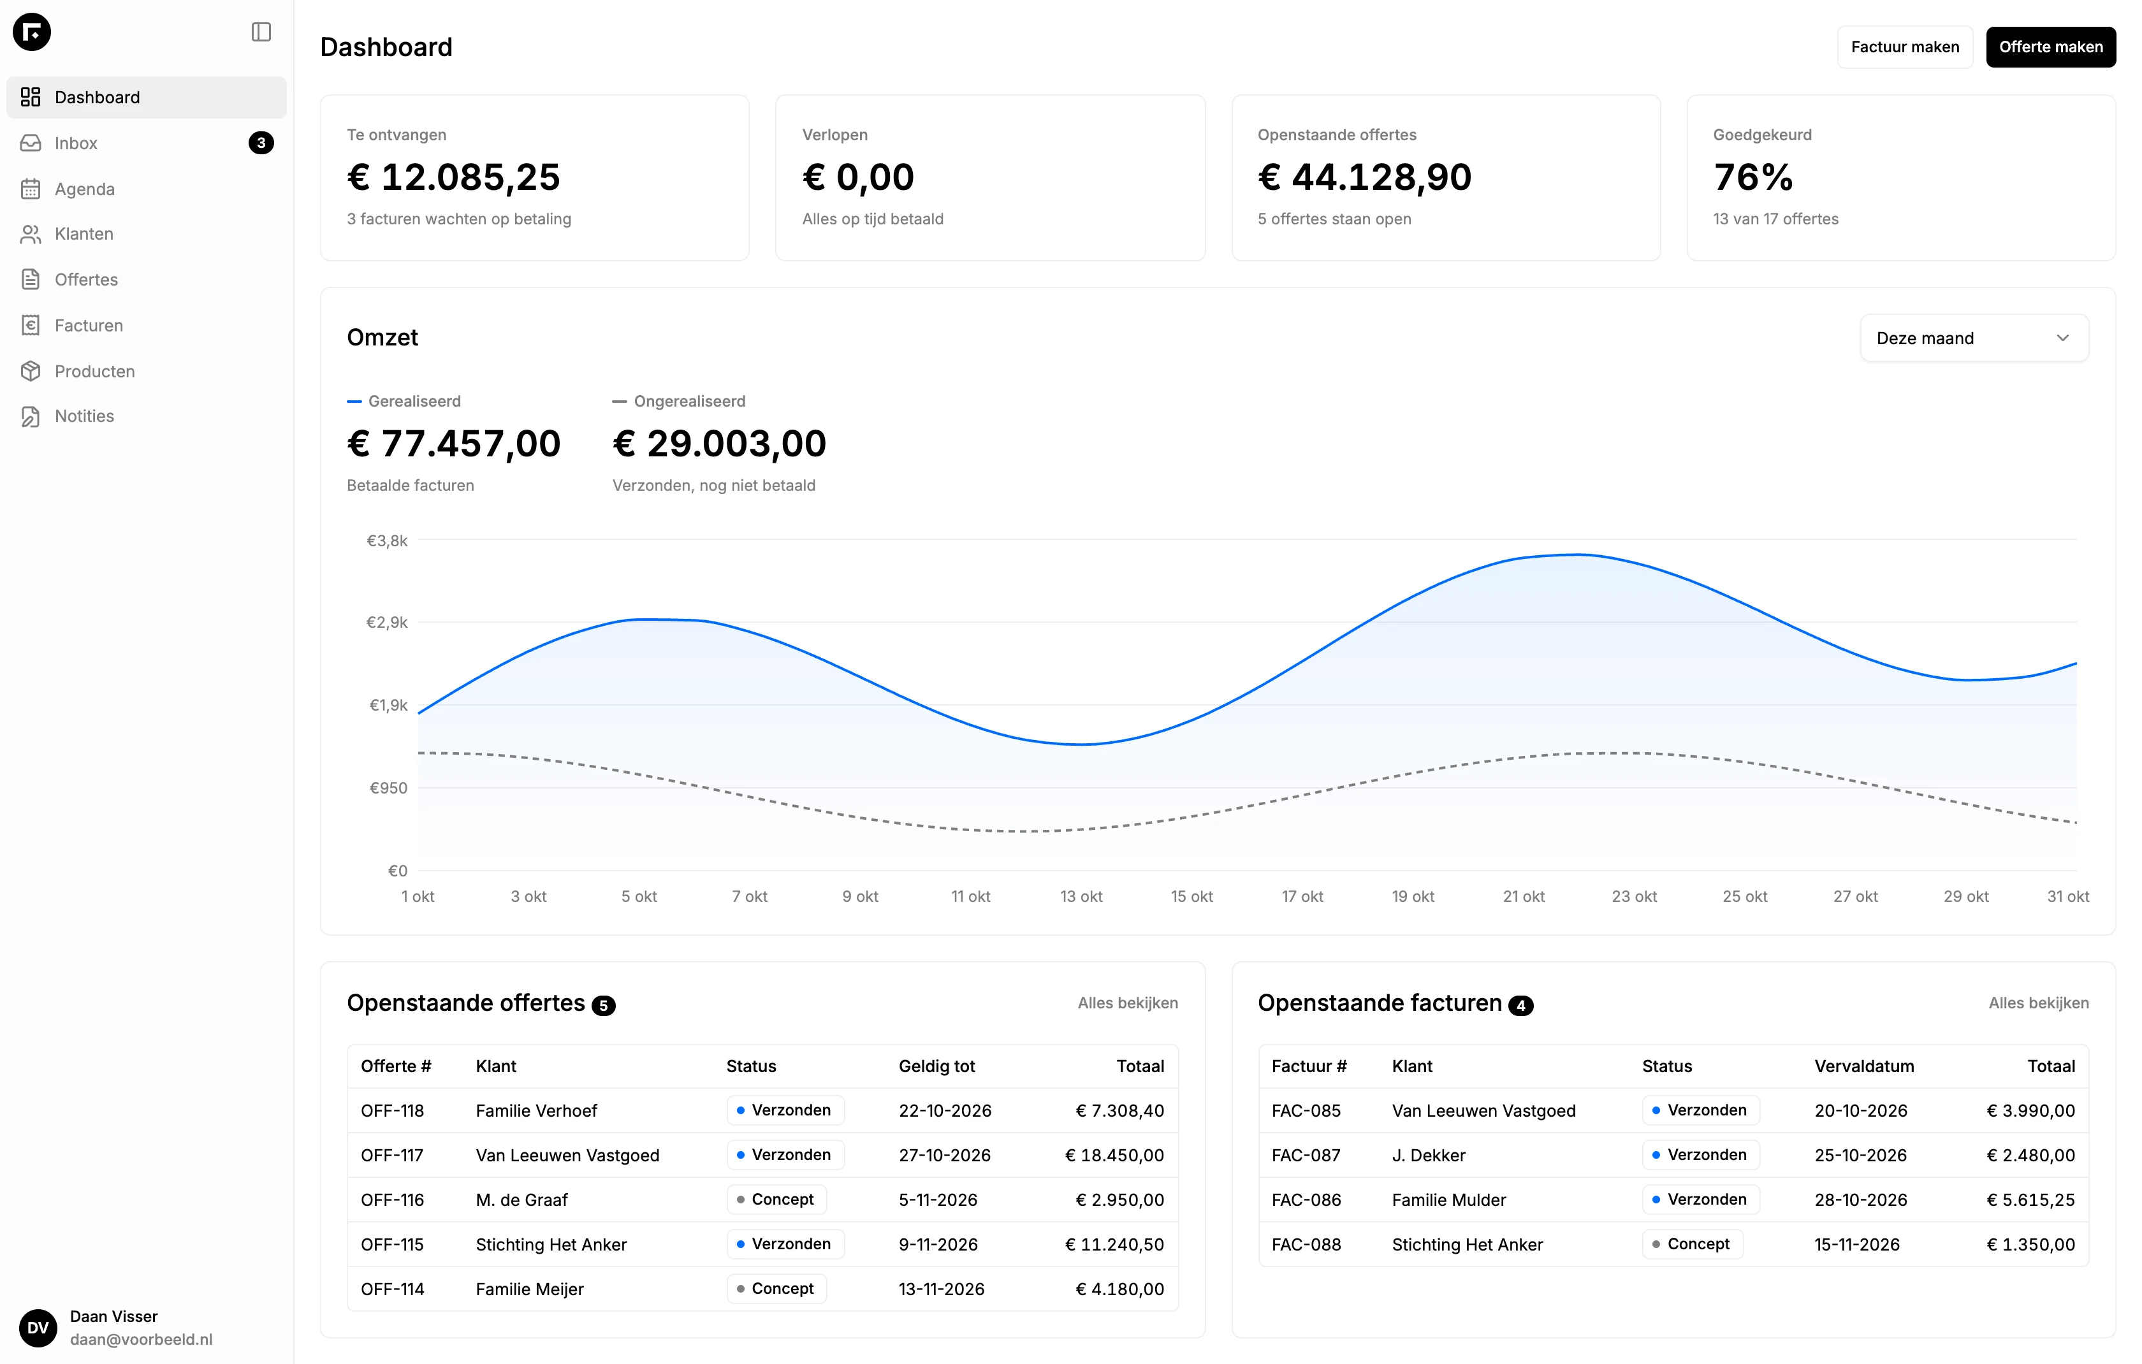Select Van Leeuwen Vastgoed in offertes table
The width and height of the screenshot is (2142, 1364).
click(x=567, y=1155)
